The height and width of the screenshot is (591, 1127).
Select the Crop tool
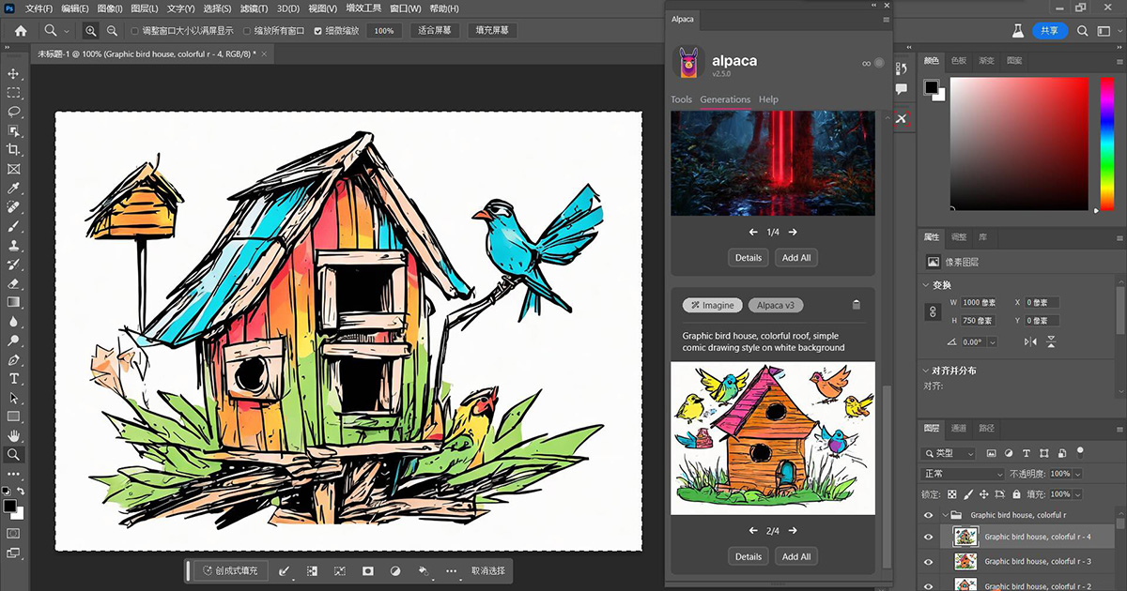tap(13, 148)
